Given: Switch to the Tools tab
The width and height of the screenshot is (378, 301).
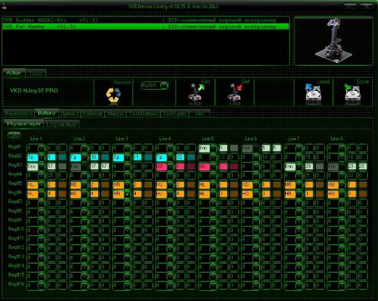Looking at the screenshot, I should click(36, 73).
